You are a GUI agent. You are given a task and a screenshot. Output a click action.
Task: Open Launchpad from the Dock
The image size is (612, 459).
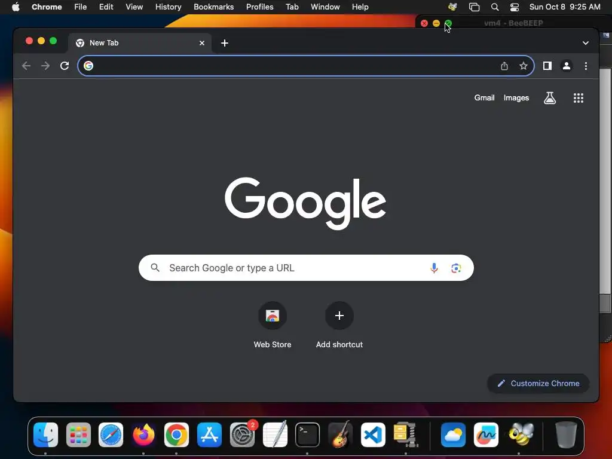tap(78, 434)
